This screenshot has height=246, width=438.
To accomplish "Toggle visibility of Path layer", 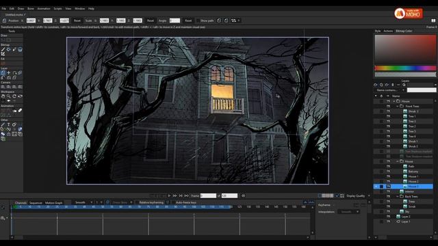I will coord(388,167).
